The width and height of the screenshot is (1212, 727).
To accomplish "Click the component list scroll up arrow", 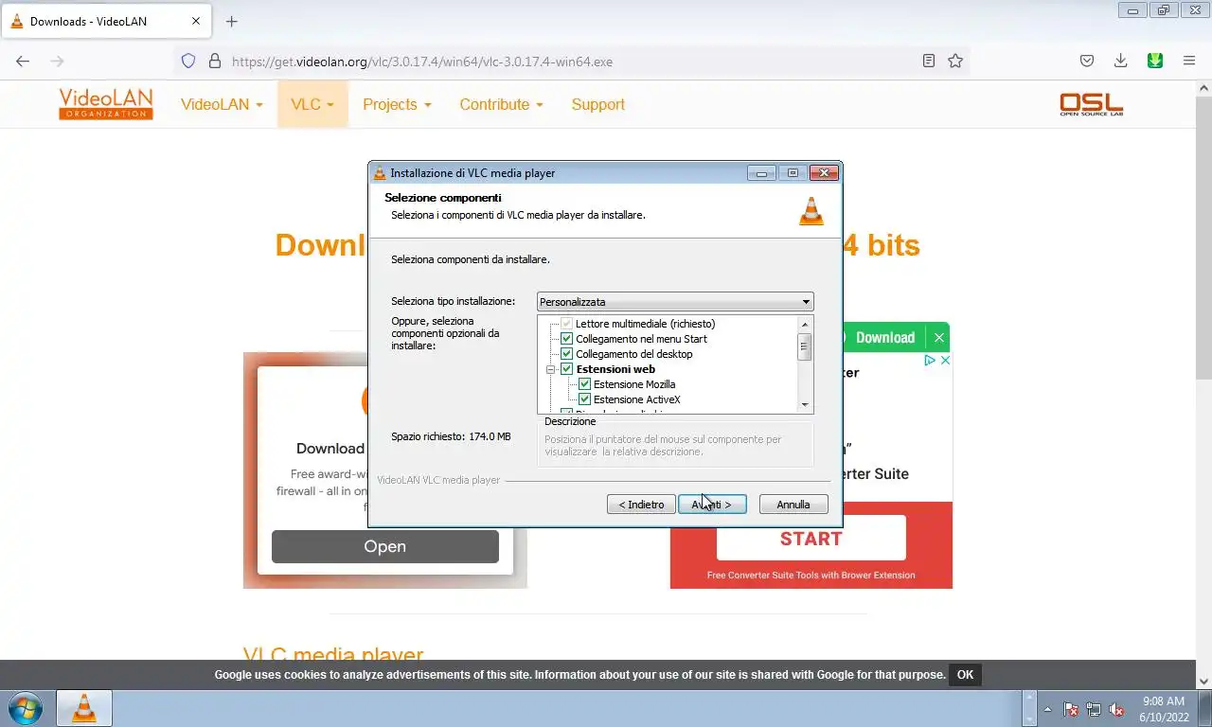I will [806, 324].
